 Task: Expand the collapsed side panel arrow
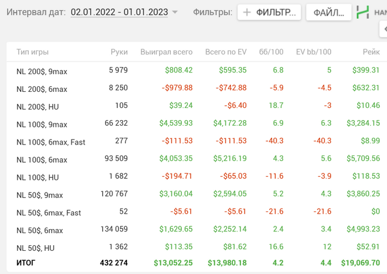point(384,29)
